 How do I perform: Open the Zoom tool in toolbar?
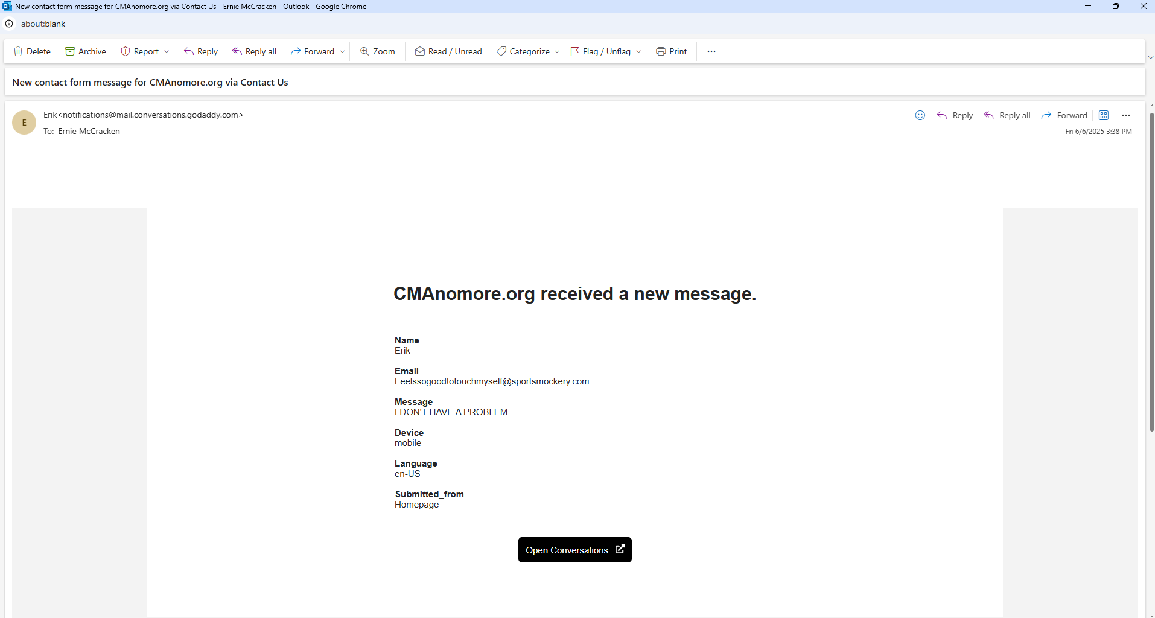point(378,51)
